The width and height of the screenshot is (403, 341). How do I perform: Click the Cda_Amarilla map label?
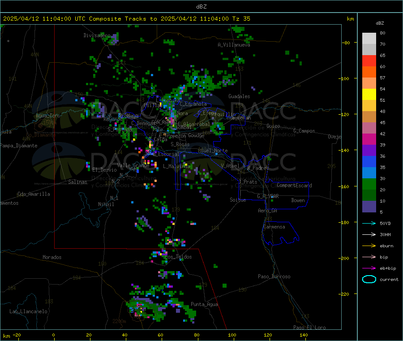[x=34, y=194]
